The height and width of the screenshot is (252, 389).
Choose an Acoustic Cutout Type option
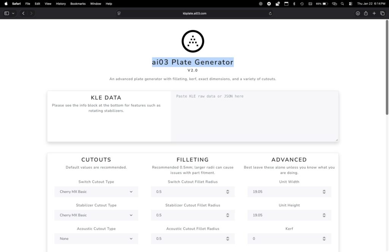click(96, 239)
